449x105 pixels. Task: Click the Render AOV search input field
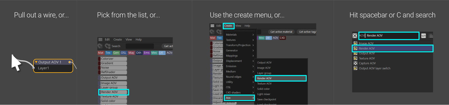point(389,36)
